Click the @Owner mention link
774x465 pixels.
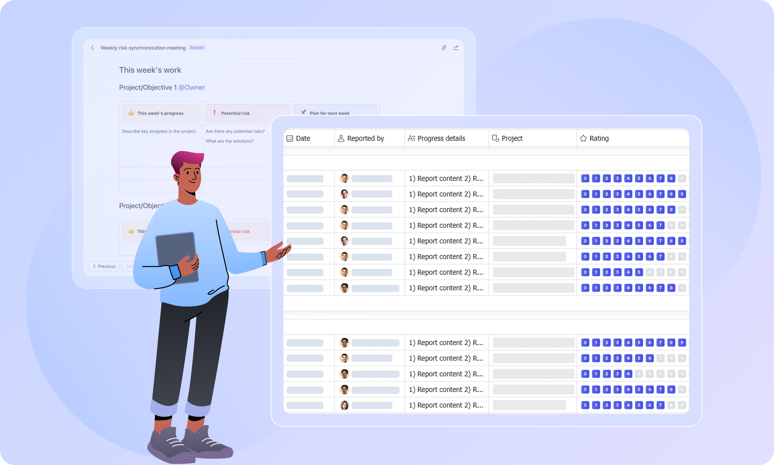pyautogui.click(x=192, y=87)
